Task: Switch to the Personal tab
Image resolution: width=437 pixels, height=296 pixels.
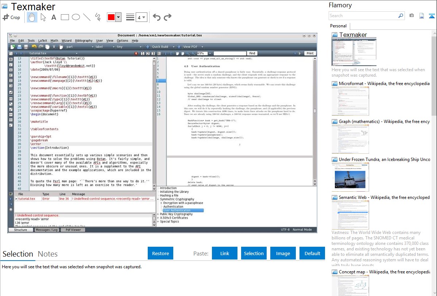Action: click(x=338, y=26)
